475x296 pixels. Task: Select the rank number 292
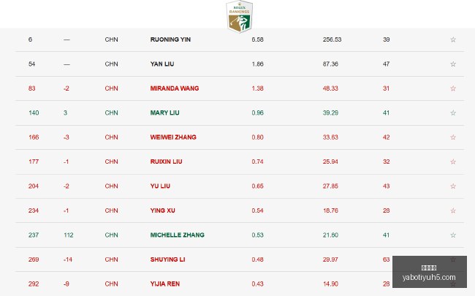[34, 284]
